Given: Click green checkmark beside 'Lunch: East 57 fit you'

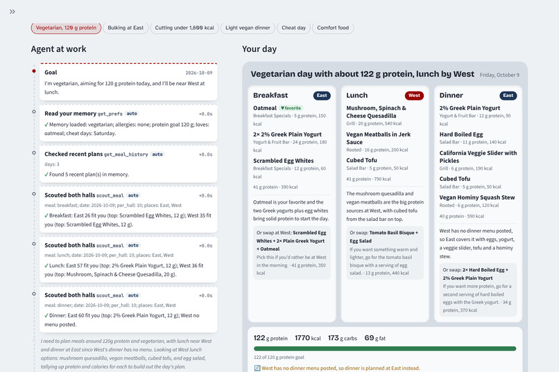Looking at the screenshot, I should coord(46,265).
